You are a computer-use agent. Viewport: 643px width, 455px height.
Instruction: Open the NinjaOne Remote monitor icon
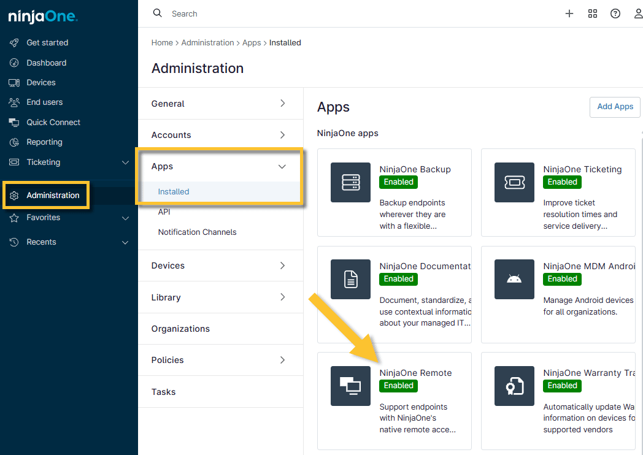pyautogui.click(x=350, y=386)
